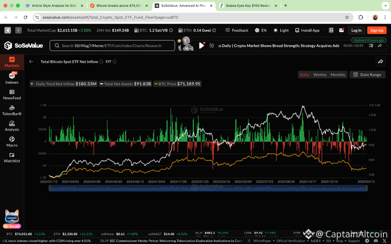Image resolution: width=391 pixels, height=244 pixels.
Task: Open the TokenBar sidebar item
Action: click(12, 110)
